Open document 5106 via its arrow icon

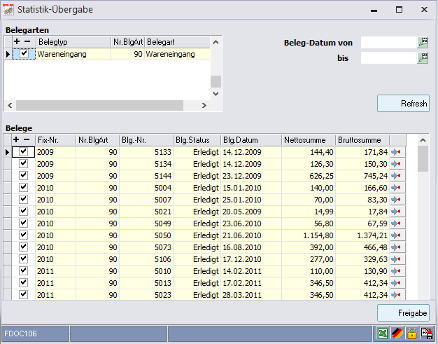click(397, 259)
